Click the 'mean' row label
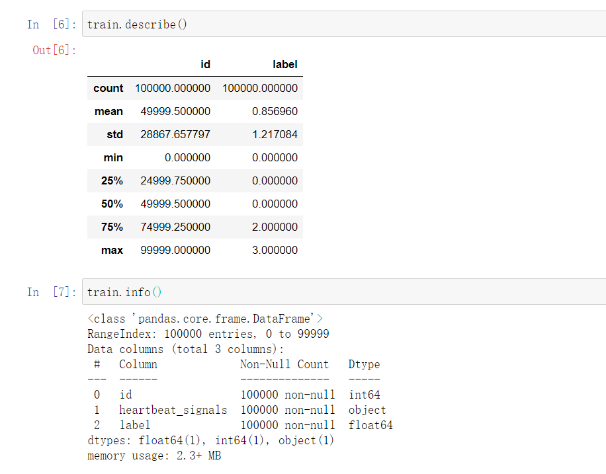This screenshot has height=474, width=606. [108, 111]
